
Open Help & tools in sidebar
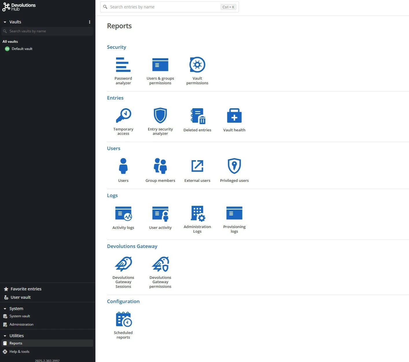click(16, 352)
